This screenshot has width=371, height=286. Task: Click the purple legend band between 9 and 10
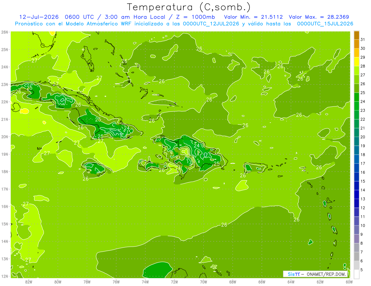point(356,230)
